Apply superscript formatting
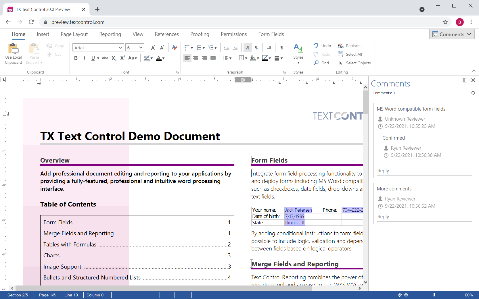 click(122, 58)
